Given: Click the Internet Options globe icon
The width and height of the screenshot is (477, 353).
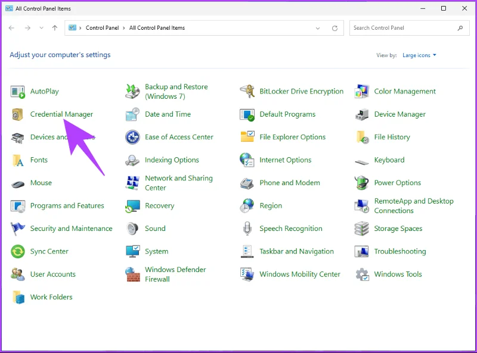Looking at the screenshot, I should click(247, 160).
